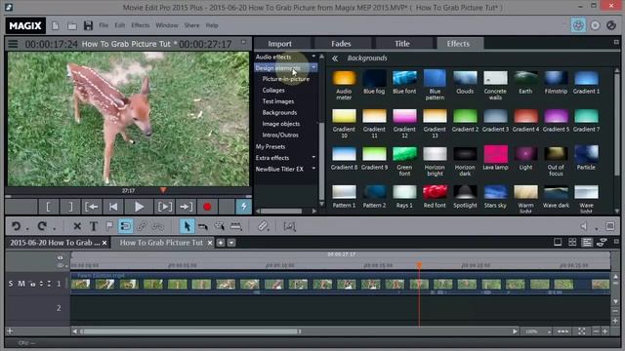The image size is (625, 351).
Task: Open My Presets in effects list
Action: click(x=271, y=146)
